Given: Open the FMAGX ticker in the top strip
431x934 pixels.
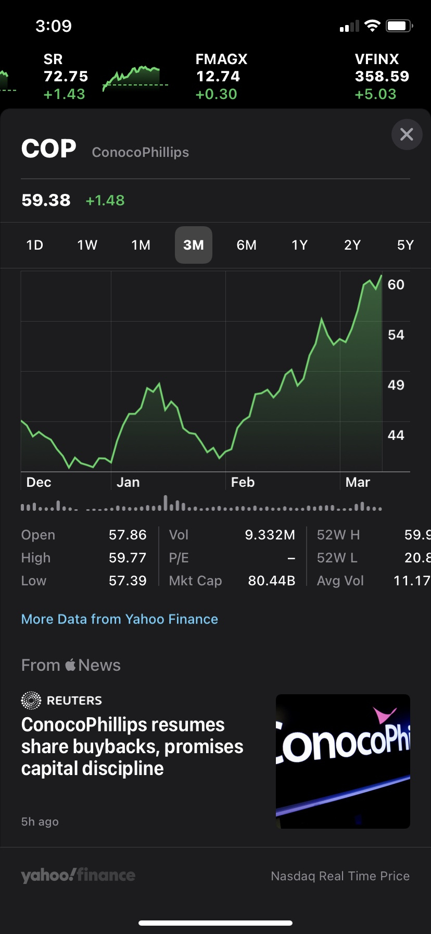Looking at the screenshot, I should (x=221, y=76).
